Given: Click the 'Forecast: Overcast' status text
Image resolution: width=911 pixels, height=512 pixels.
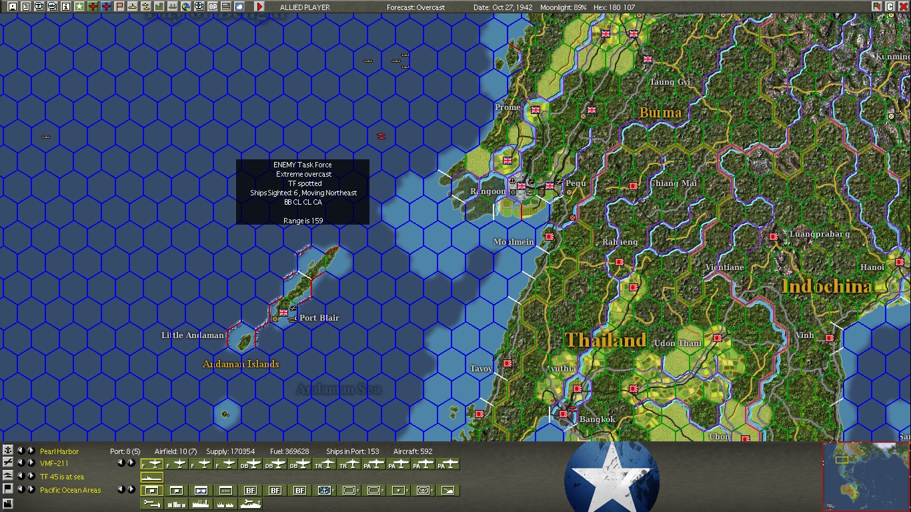Looking at the screenshot, I should pos(416,7).
